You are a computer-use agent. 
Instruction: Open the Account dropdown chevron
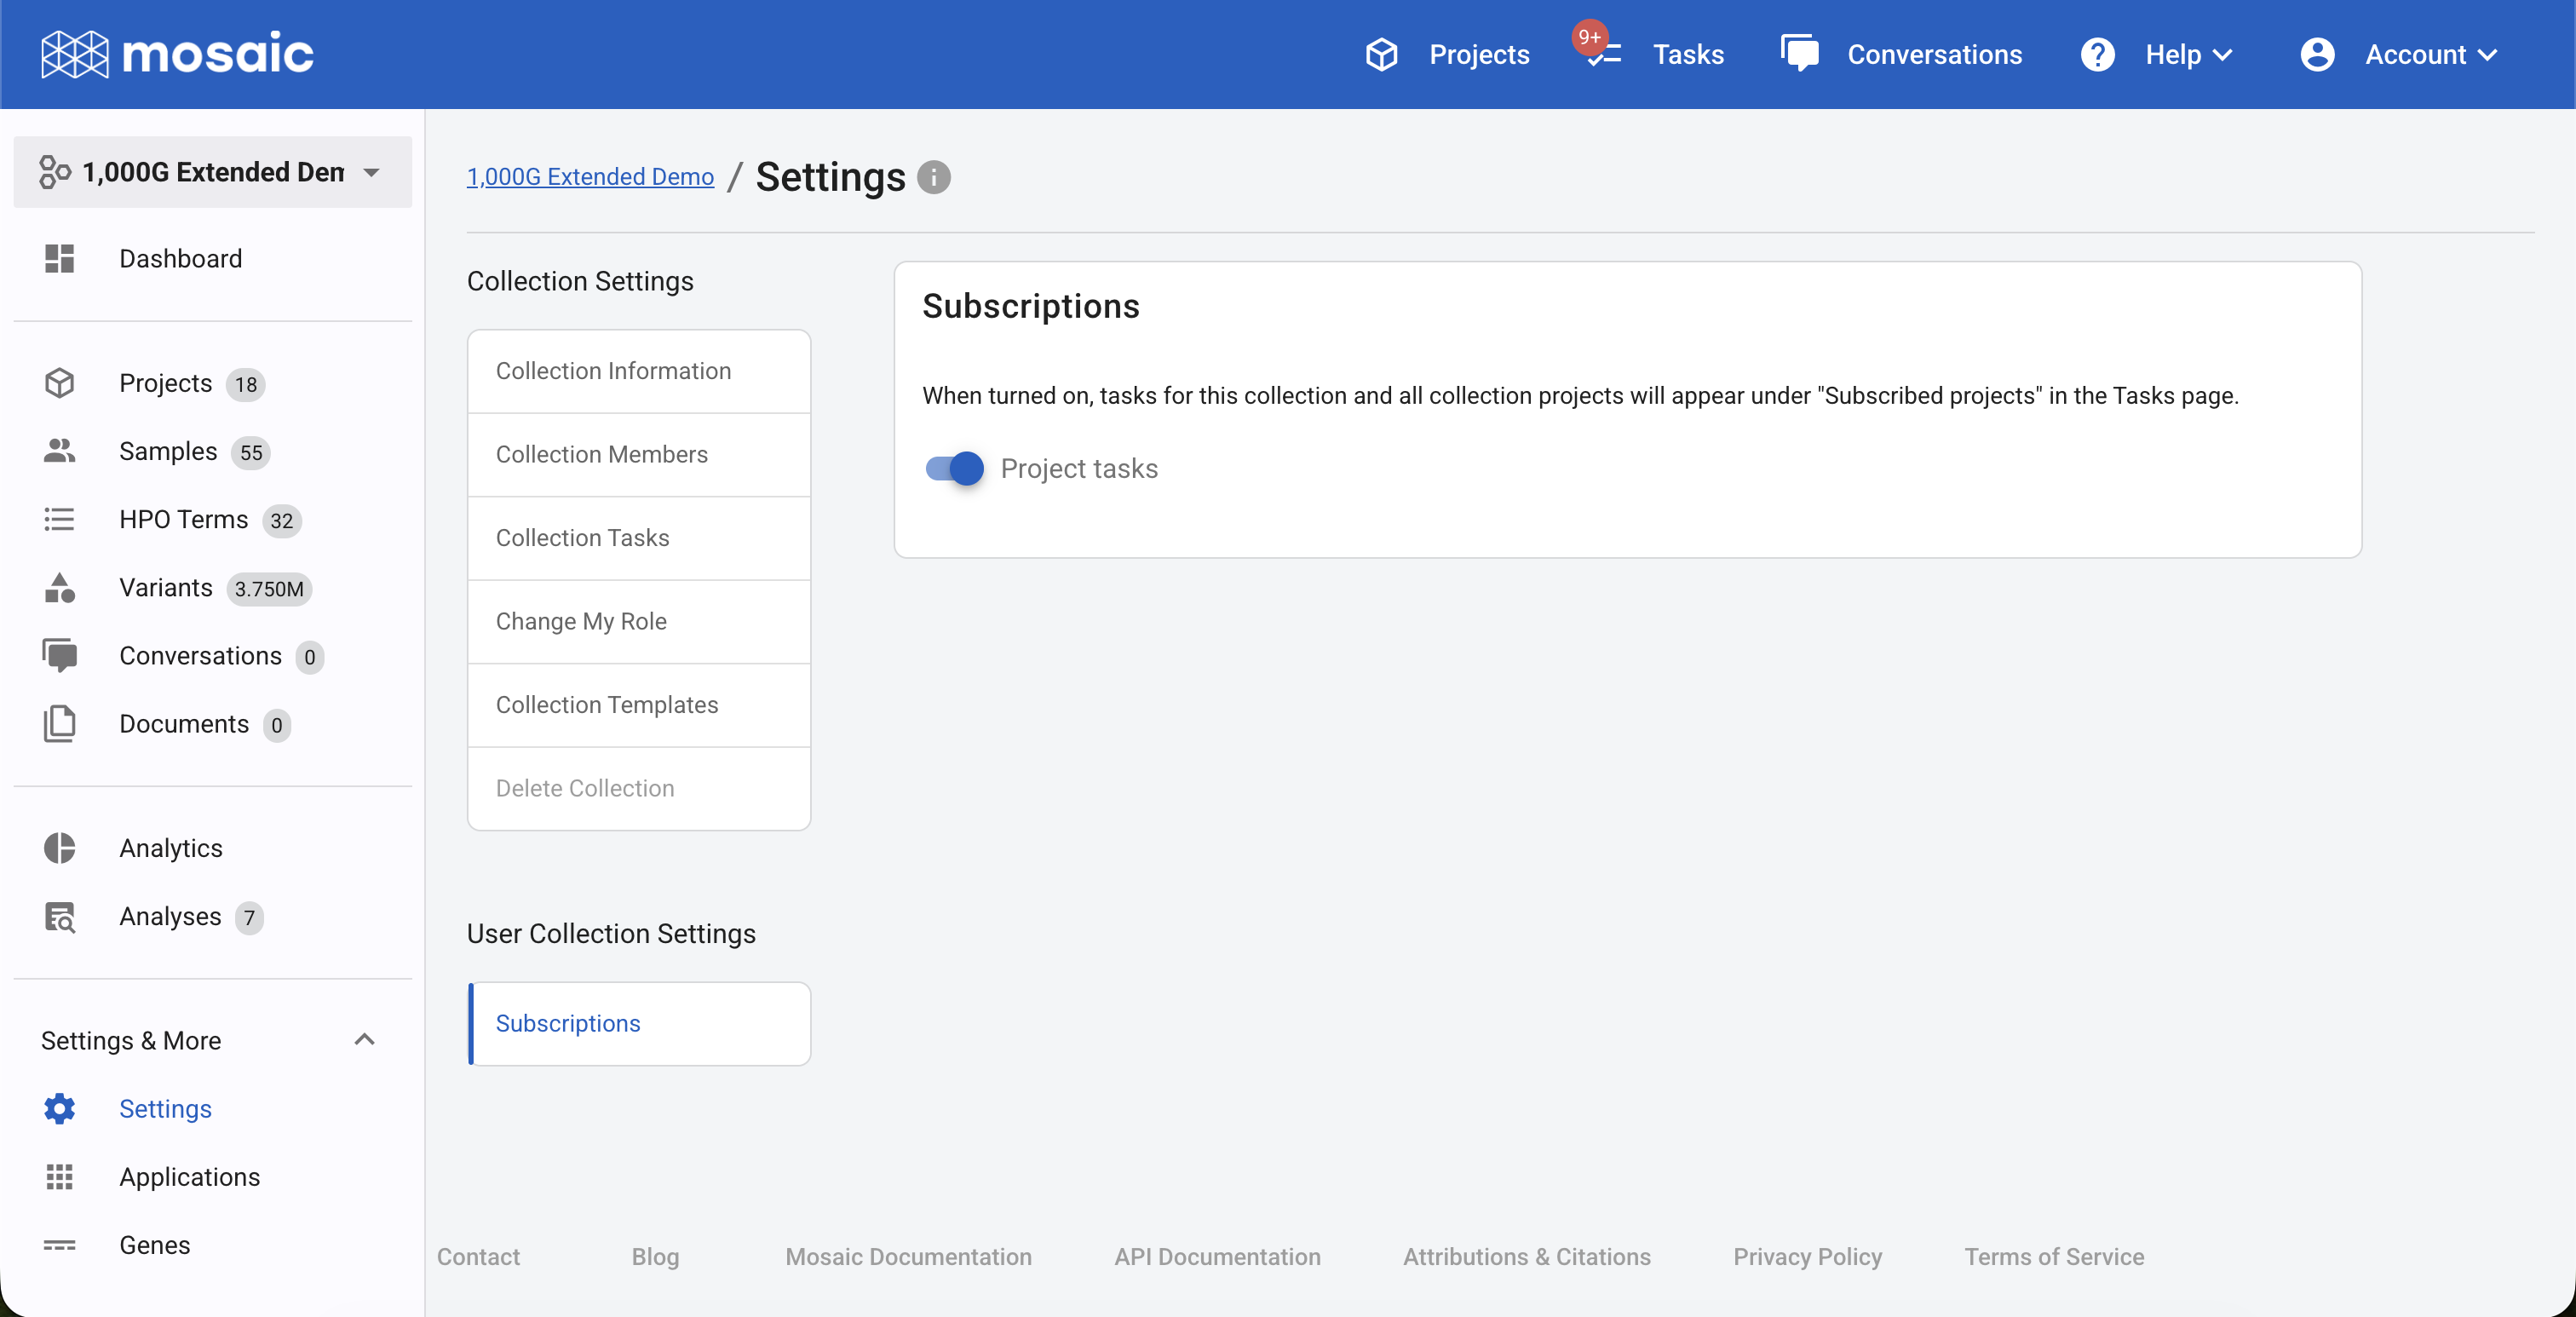(x=2489, y=54)
